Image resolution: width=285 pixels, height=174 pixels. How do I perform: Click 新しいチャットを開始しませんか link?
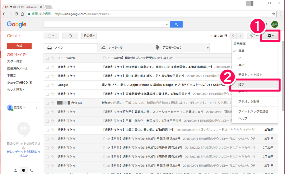click(23, 153)
